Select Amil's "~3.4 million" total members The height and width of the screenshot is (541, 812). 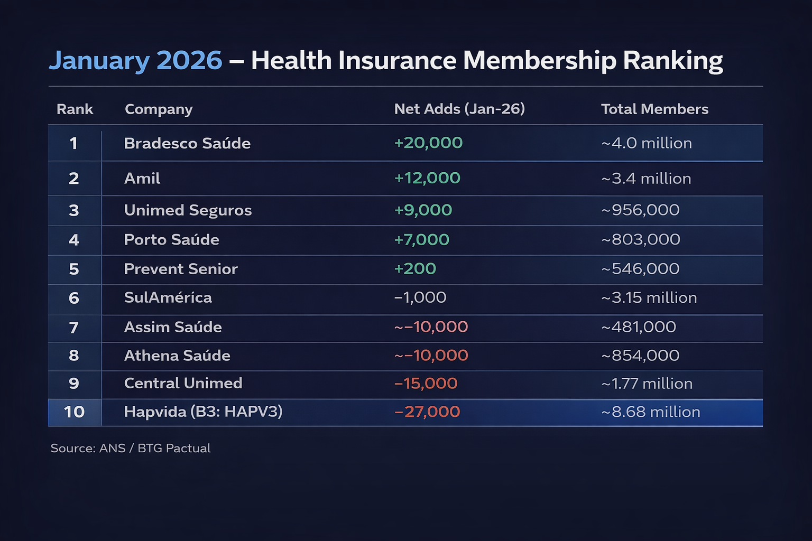(646, 179)
